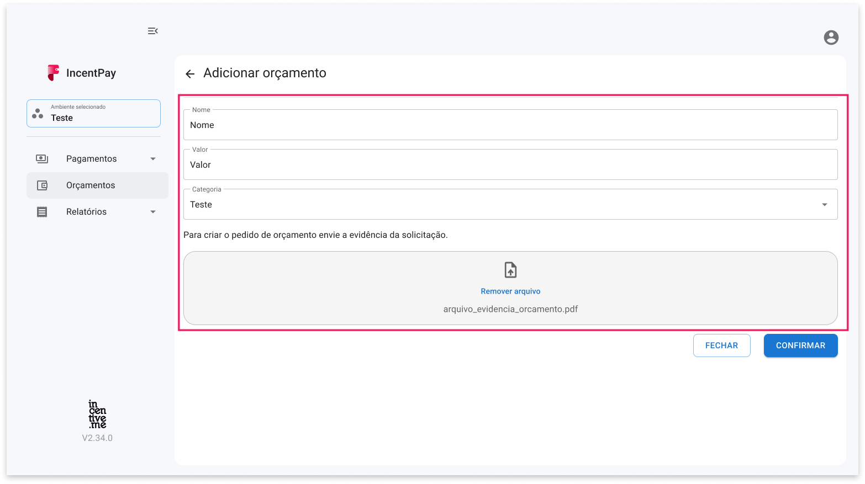Click the IncentPay logo icon
The image size is (865, 484).
pos(53,73)
